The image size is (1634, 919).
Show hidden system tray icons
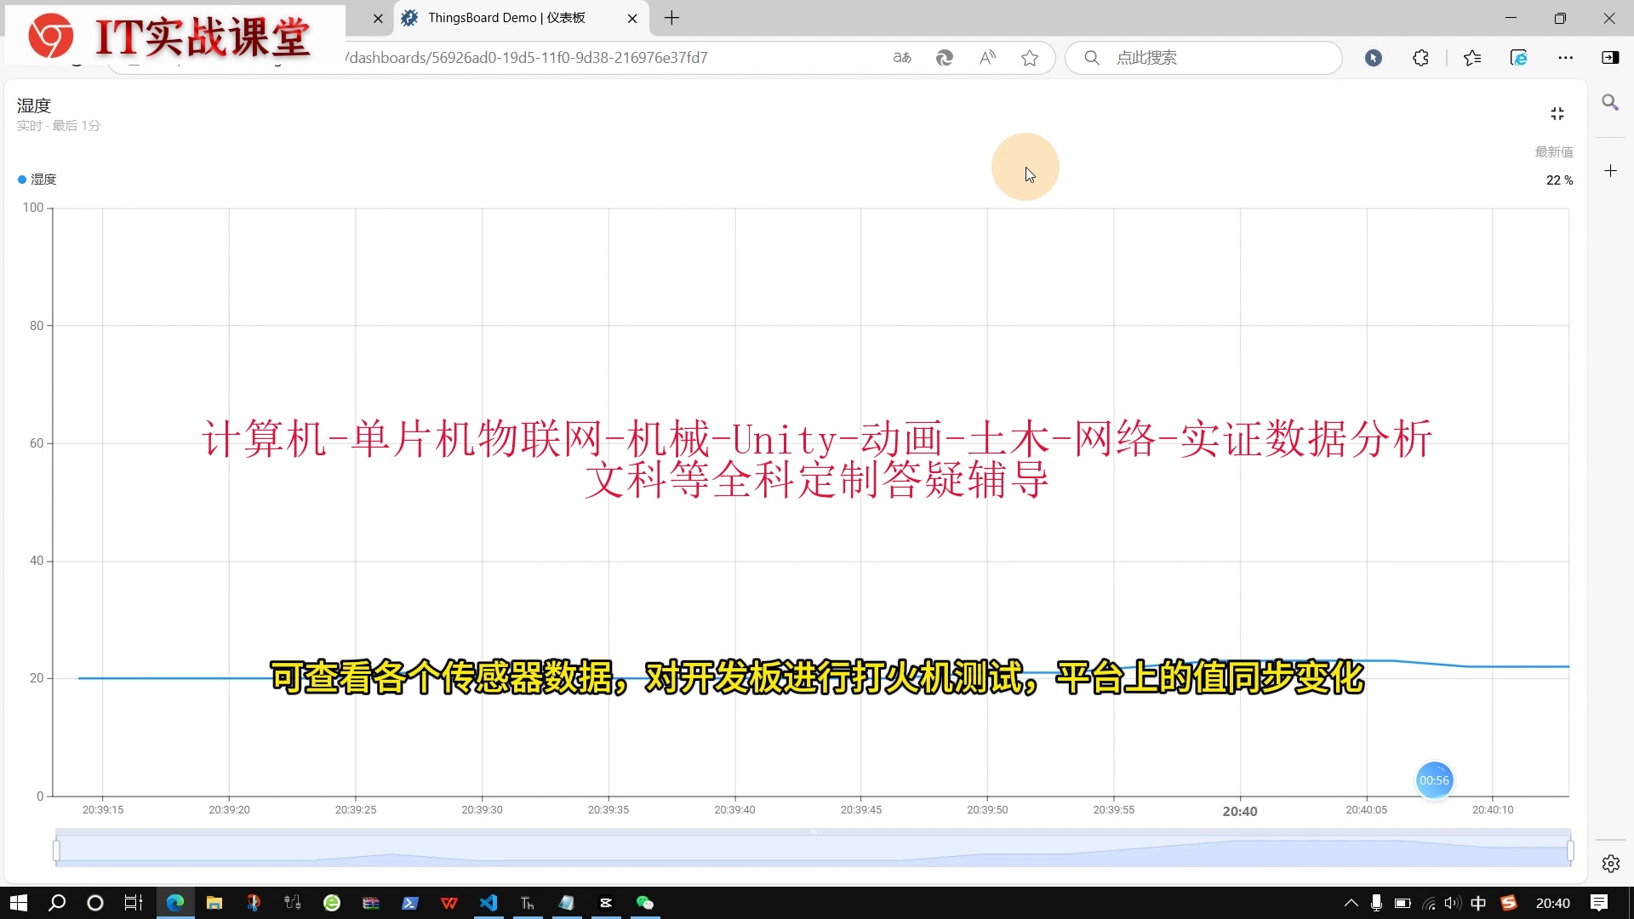point(1351,903)
